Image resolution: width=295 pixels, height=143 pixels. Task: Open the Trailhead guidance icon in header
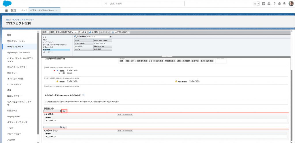tap(269, 3)
